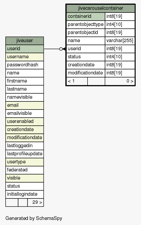Viewport: 141px width, 225px height.
Task: Click the initiallogindate row
Action: tap(25, 194)
